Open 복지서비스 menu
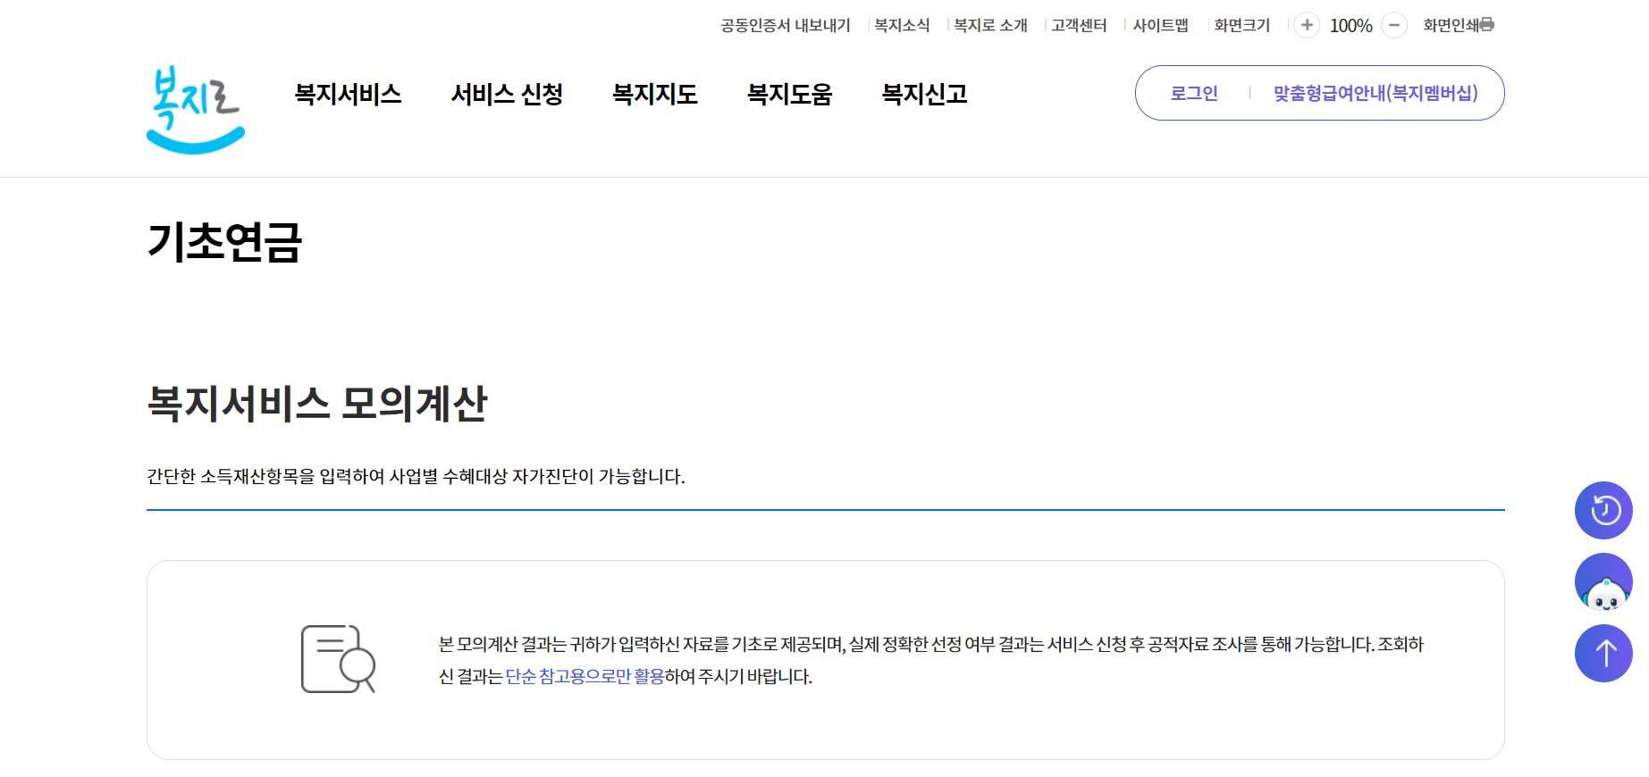 point(348,94)
